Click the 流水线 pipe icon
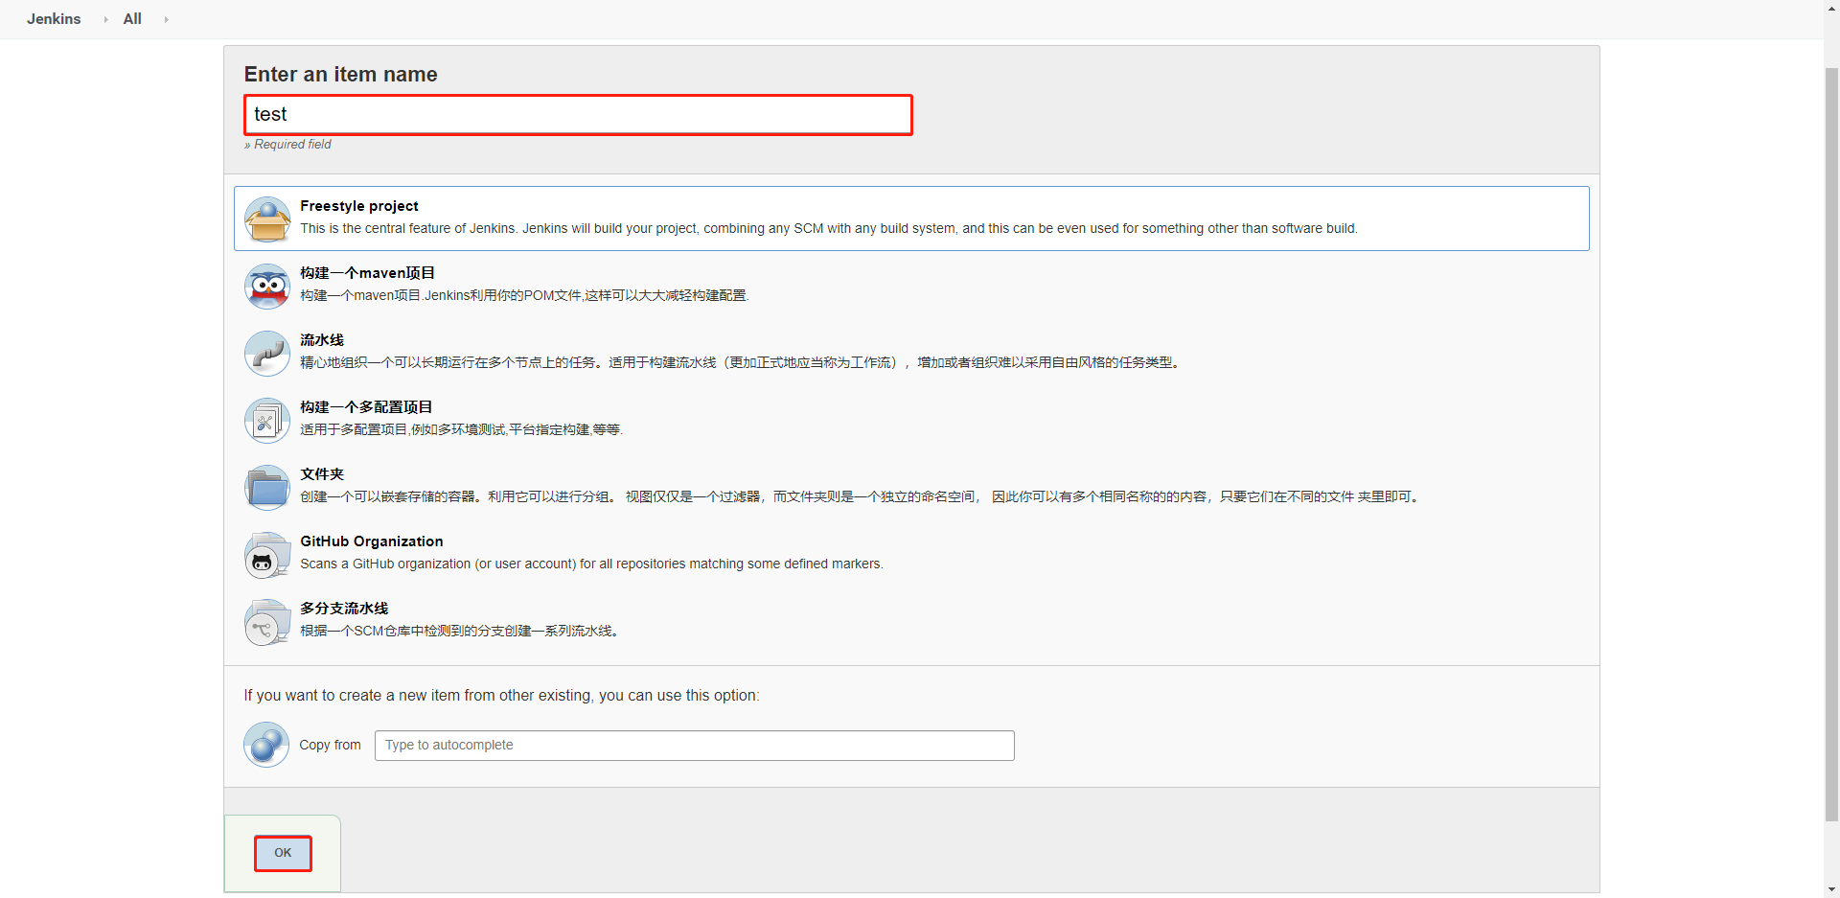 click(267, 354)
